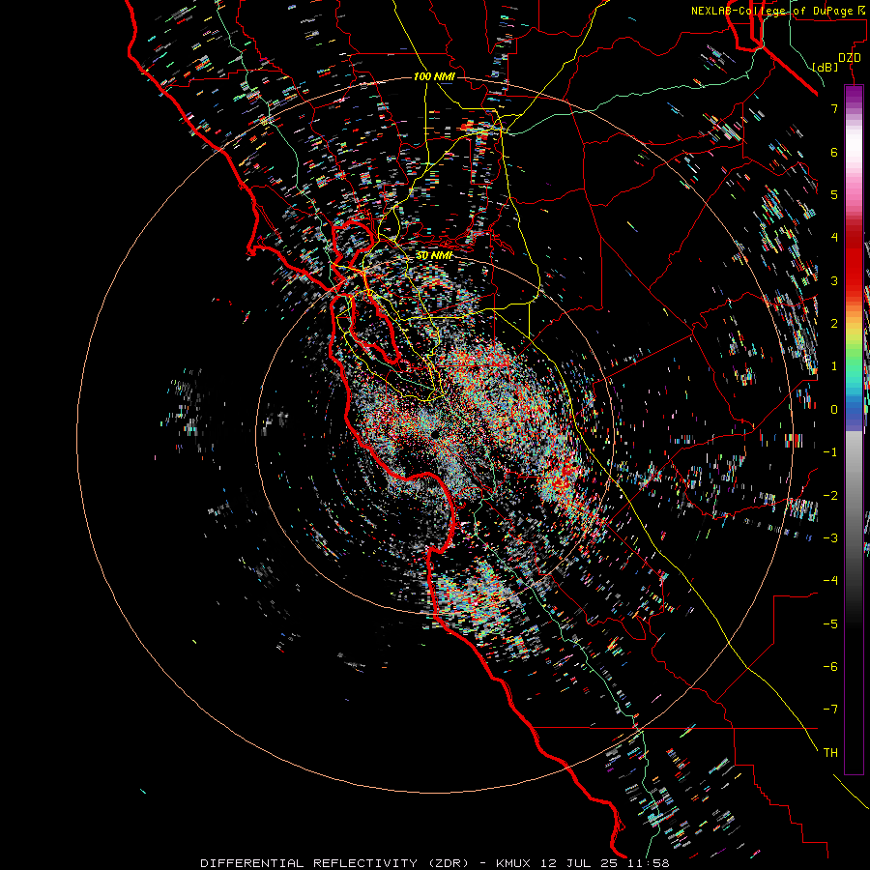Click the KMUX station identifier
Viewport: 870px width, 870px height.
(514, 863)
